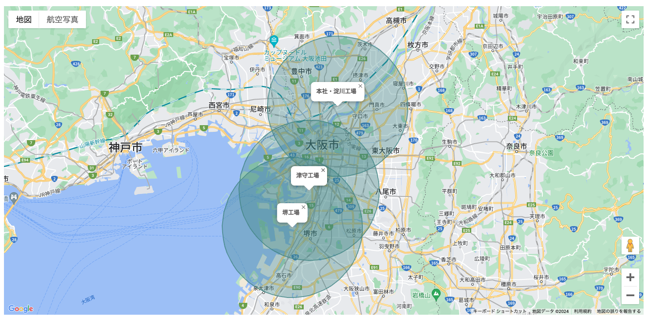The height and width of the screenshot is (320, 648).
Task: Close the 本社・淀川工場 info window
Action: pyautogui.click(x=360, y=86)
